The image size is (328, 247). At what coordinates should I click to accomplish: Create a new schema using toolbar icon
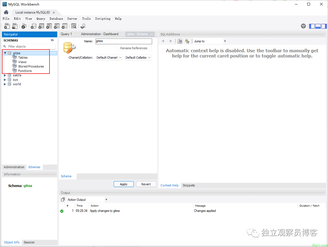pos(33,26)
